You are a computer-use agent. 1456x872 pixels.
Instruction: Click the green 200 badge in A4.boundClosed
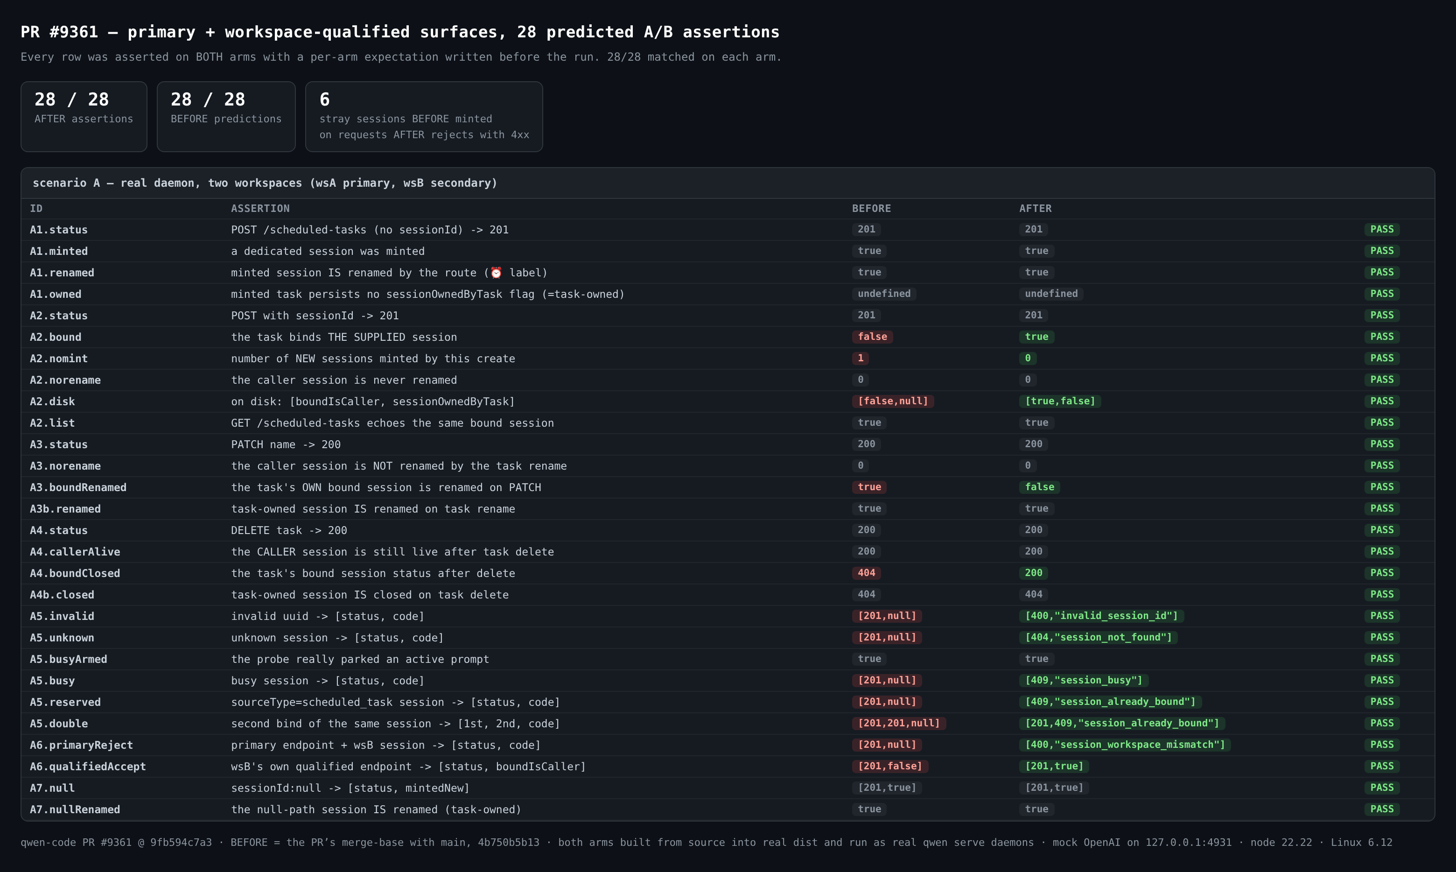[x=1034, y=573]
